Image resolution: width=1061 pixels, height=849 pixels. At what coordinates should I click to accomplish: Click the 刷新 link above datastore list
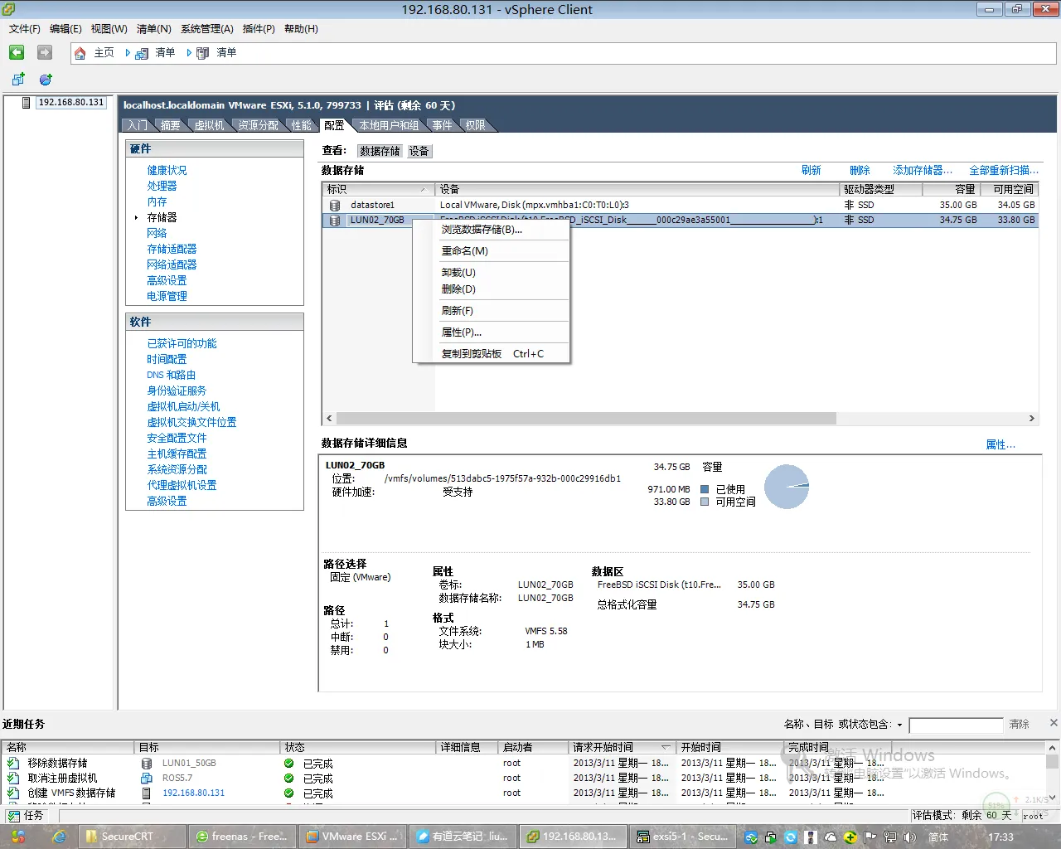(x=811, y=170)
